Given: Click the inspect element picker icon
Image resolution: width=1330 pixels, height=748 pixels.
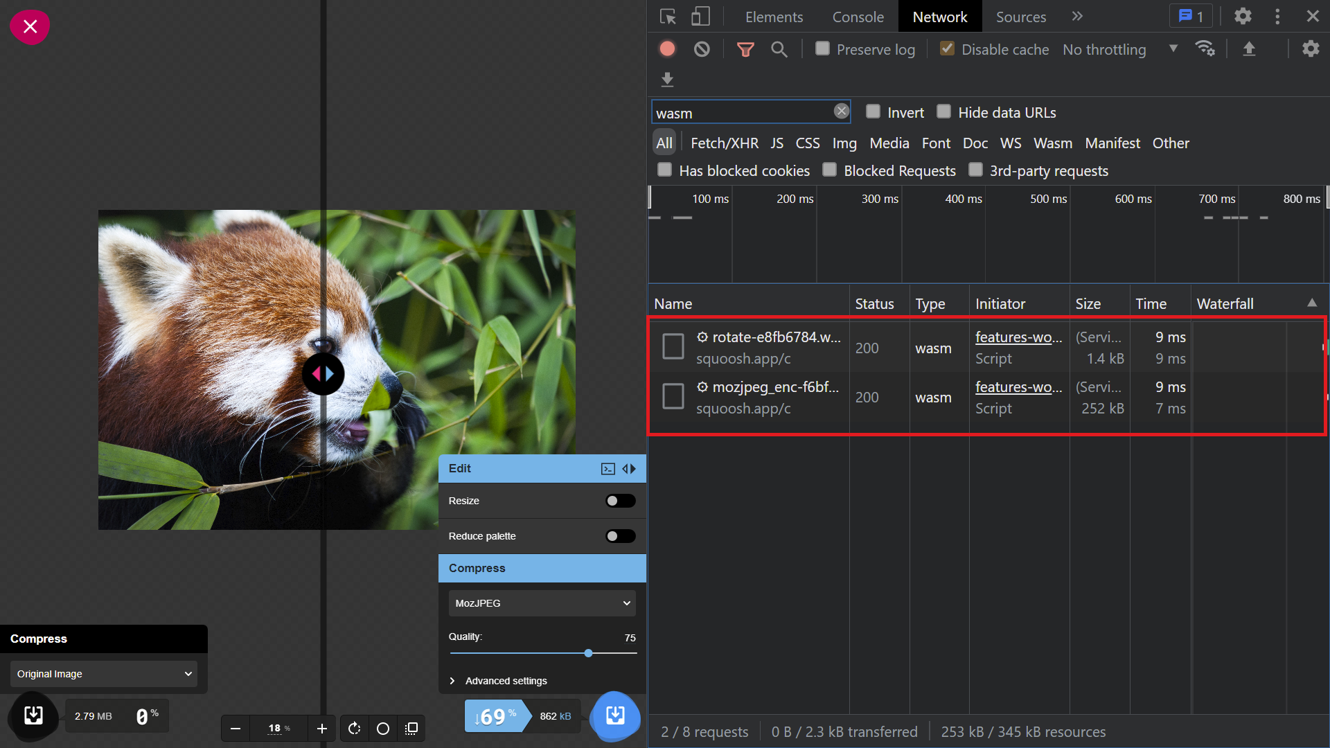Looking at the screenshot, I should point(668,17).
